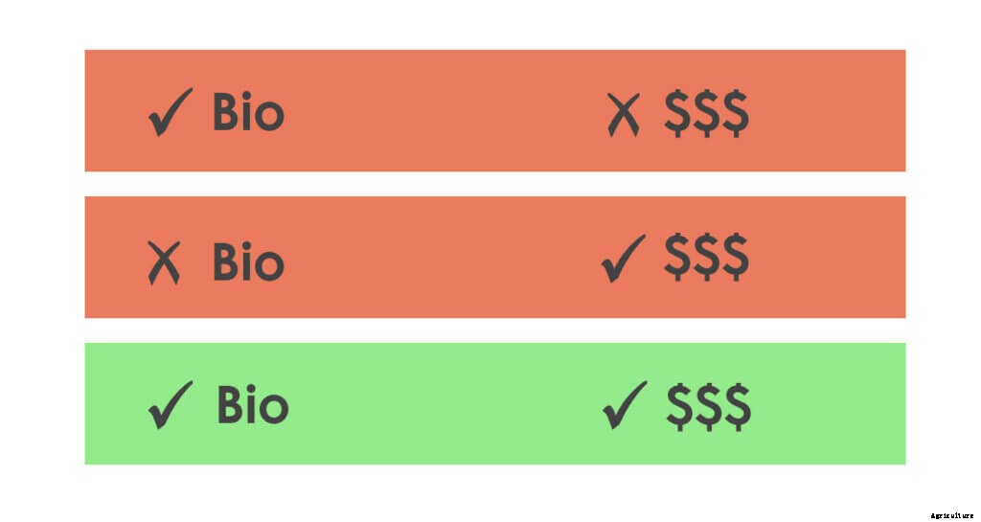Click the checkmark beside Bio in the top bar

(170, 113)
